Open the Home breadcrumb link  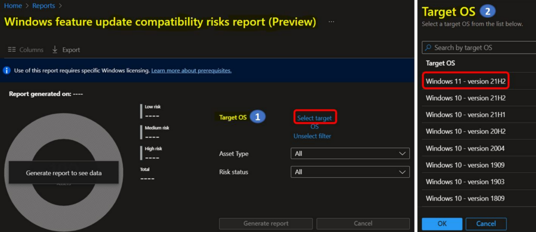click(x=13, y=6)
